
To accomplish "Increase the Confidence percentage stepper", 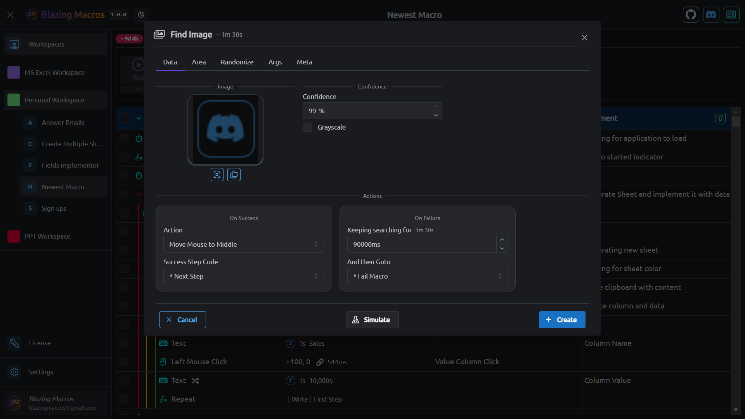I will [436, 107].
